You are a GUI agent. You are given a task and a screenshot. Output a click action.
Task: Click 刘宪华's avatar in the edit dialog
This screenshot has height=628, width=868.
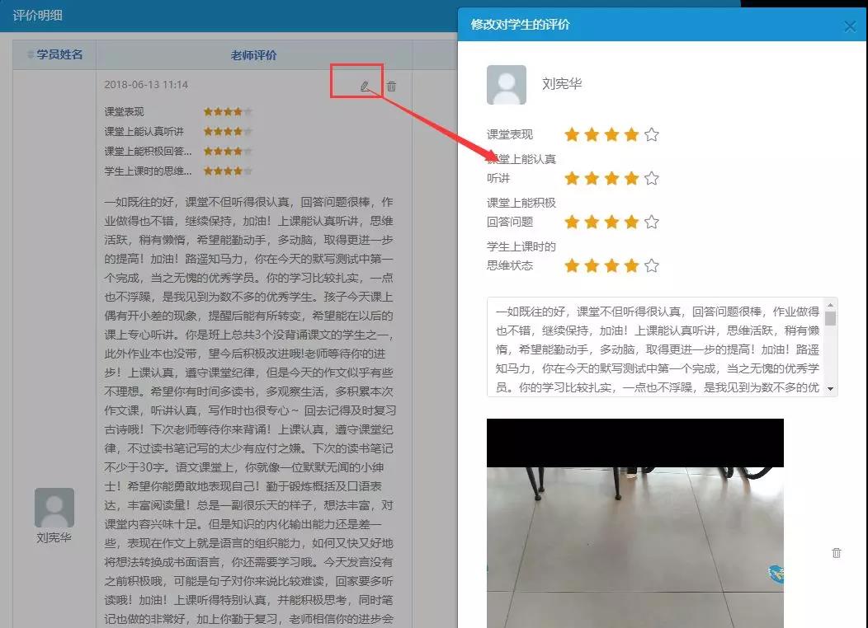[x=507, y=85]
